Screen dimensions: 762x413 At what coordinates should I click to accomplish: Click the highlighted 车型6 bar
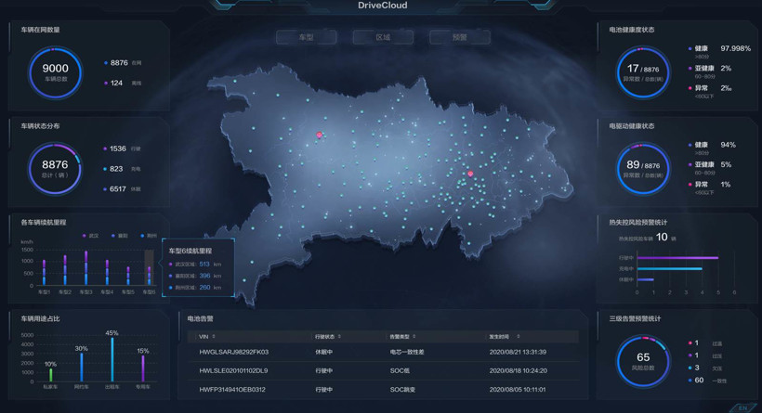coord(150,275)
